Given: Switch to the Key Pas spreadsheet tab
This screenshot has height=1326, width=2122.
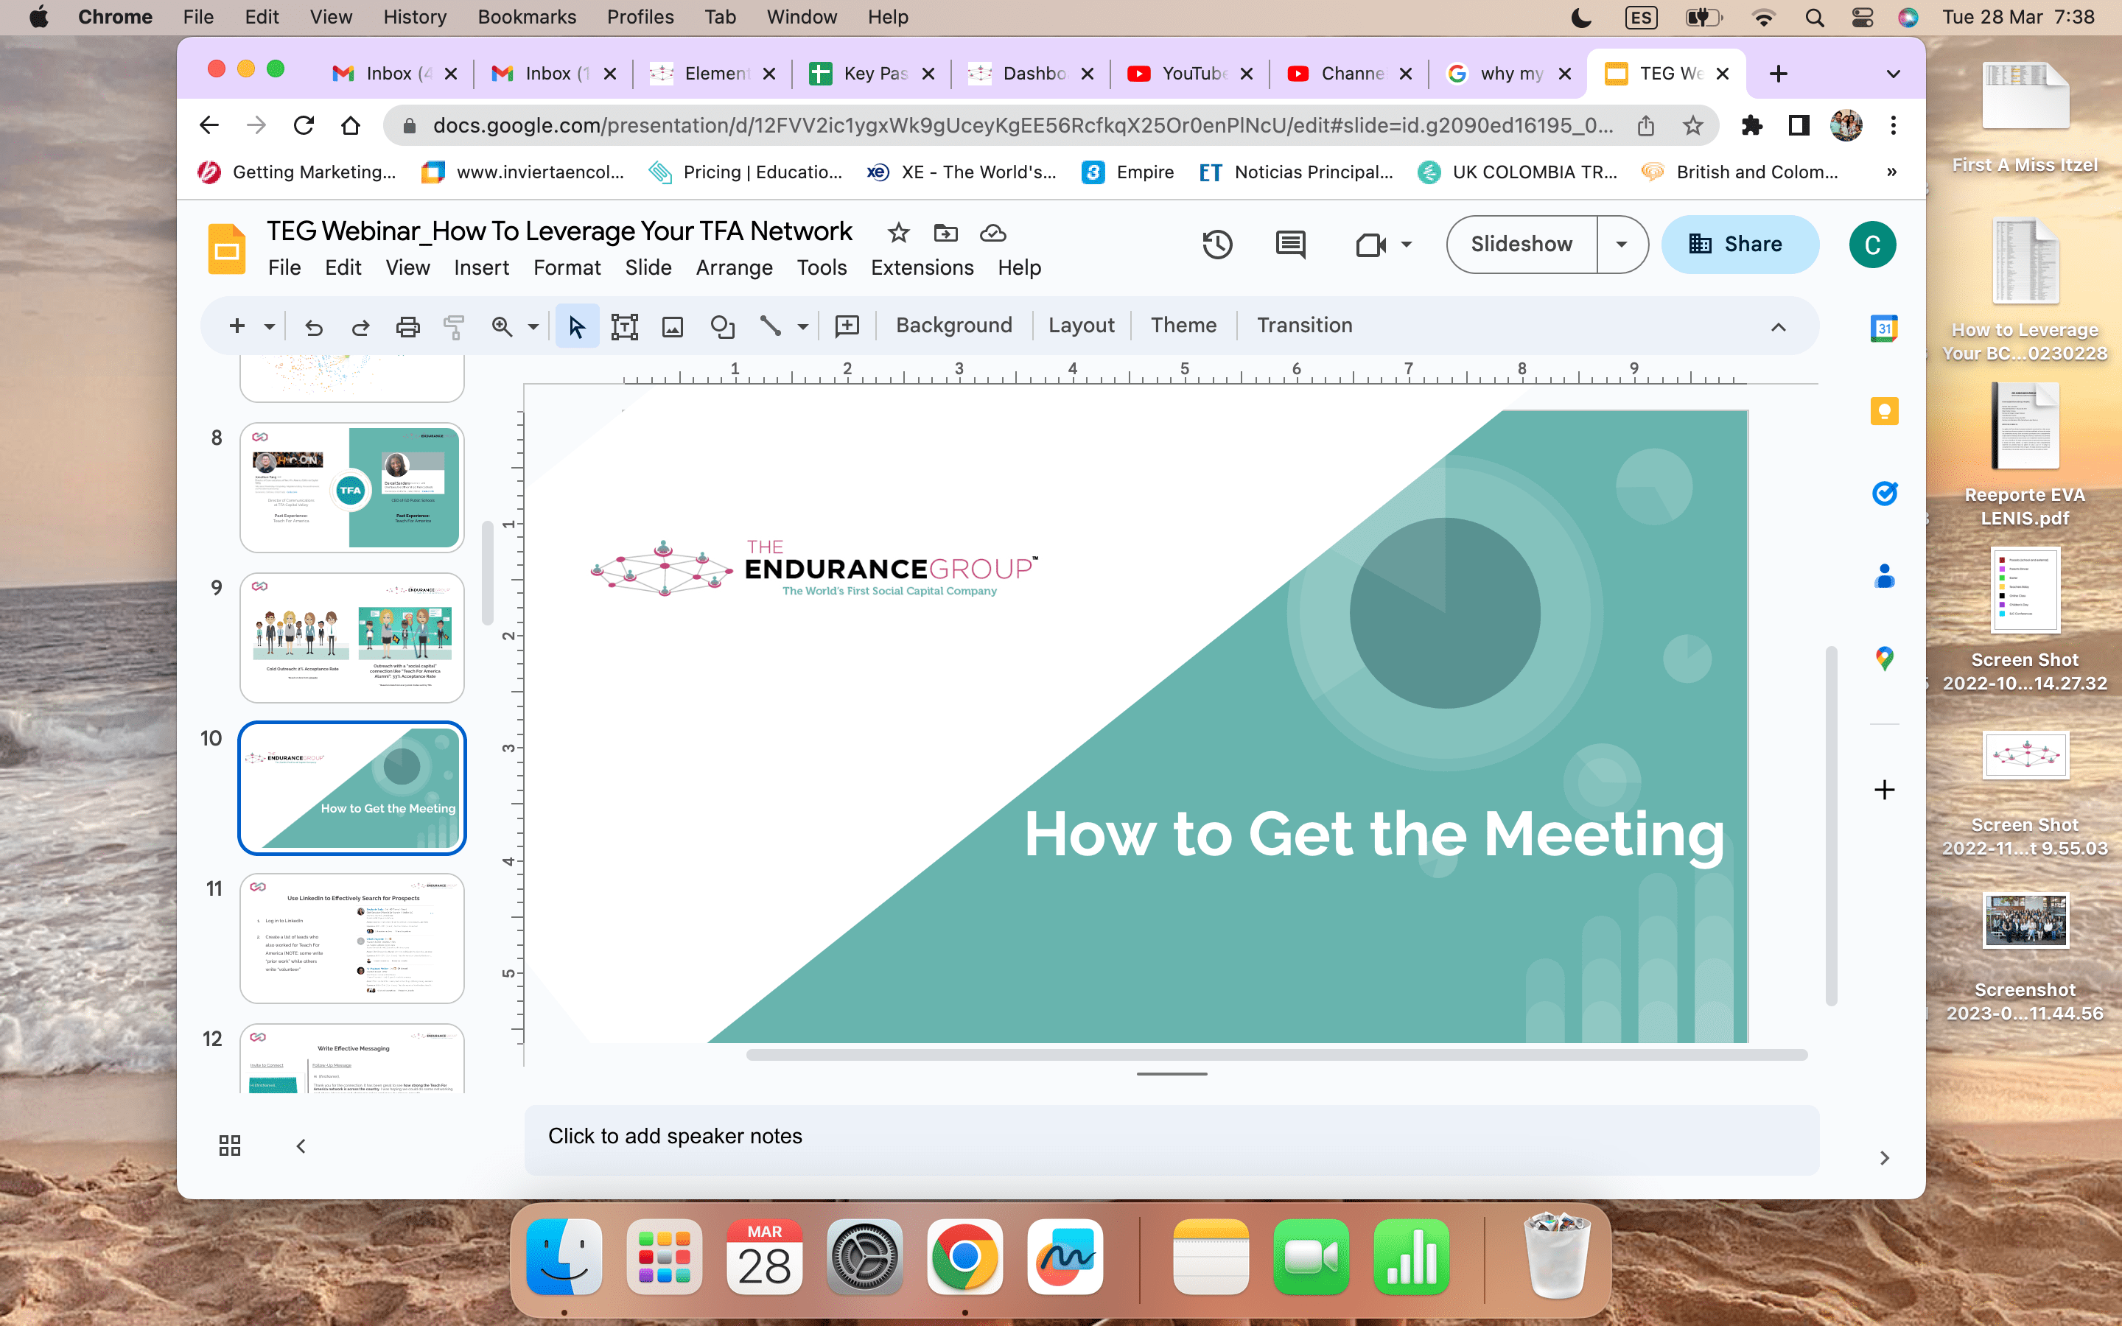Looking at the screenshot, I should point(872,74).
